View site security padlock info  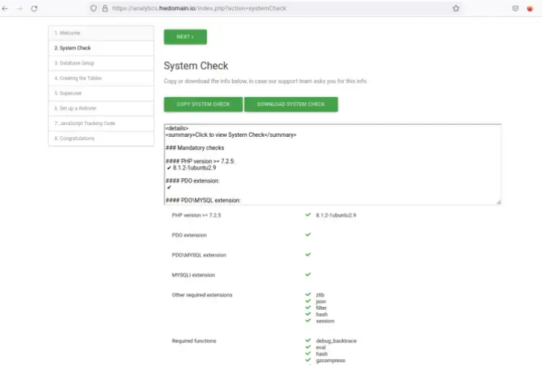point(105,8)
